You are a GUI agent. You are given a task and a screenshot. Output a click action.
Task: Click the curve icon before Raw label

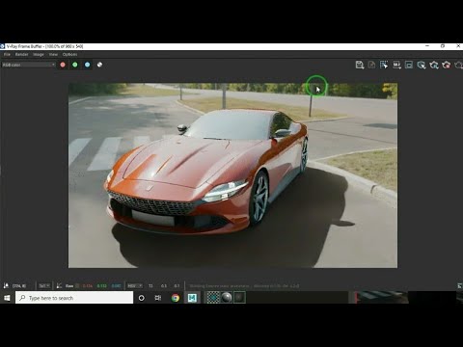pos(59,285)
